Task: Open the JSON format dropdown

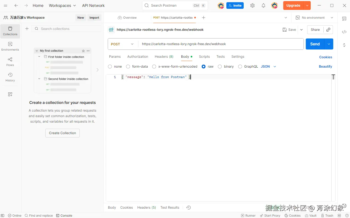Action: [x=268, y=67]
